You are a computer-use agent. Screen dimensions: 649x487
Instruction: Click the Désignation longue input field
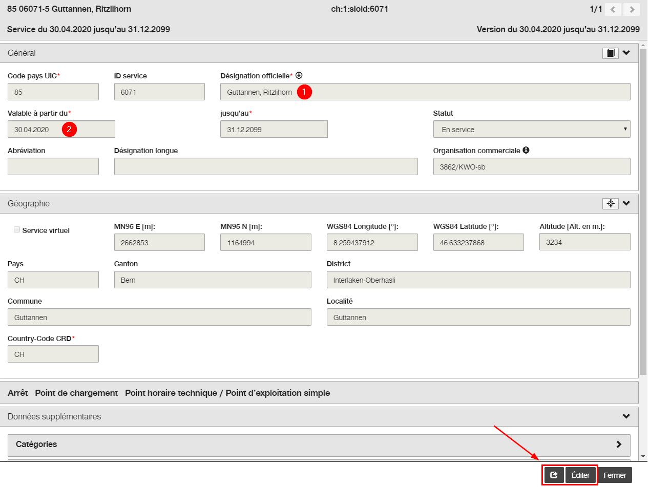[266, 166]
